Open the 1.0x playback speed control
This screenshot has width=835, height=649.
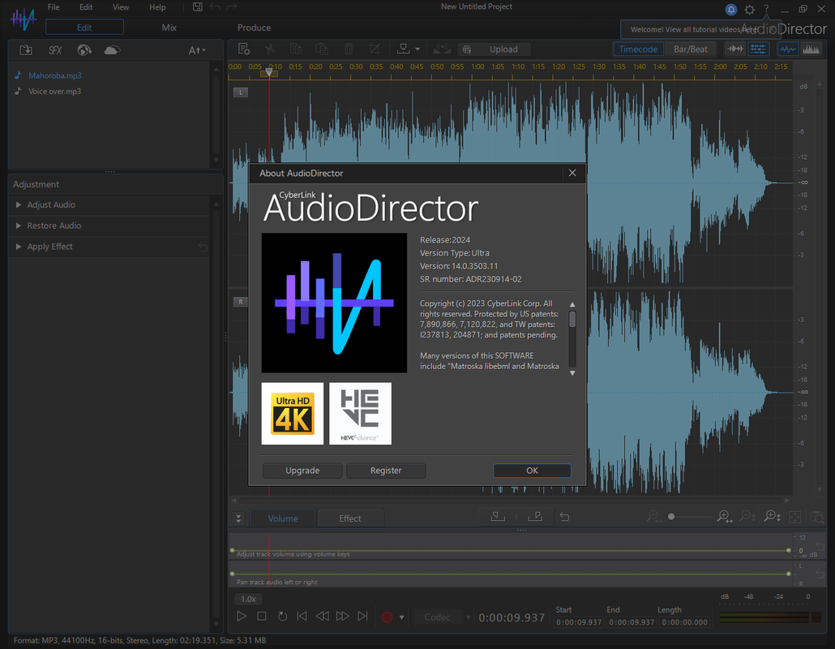coord(248,599)
